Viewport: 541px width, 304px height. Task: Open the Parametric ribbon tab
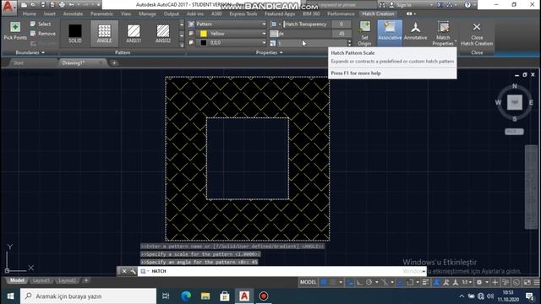[101, 14]
